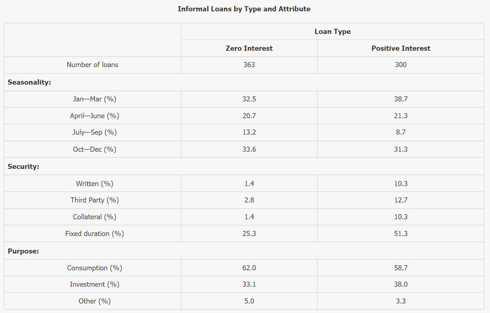Click the Seasonality section heading

29,82
